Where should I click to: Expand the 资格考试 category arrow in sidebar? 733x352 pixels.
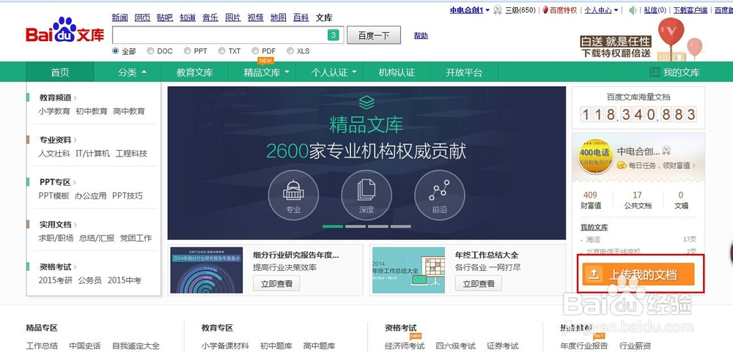pyautogui.click(x=75, y=267)
